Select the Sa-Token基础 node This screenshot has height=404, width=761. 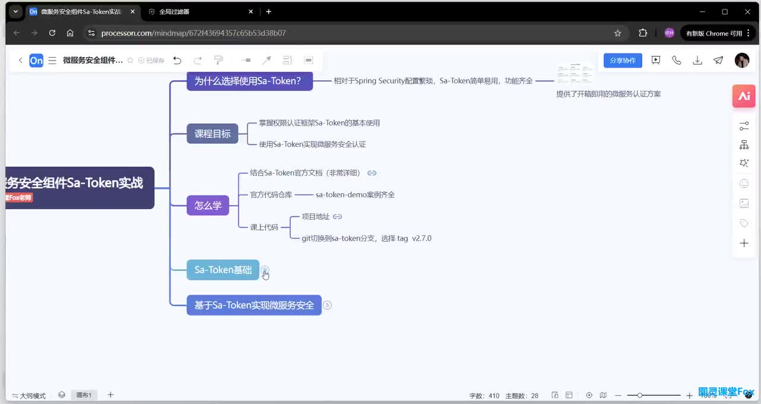coord(223,270)
